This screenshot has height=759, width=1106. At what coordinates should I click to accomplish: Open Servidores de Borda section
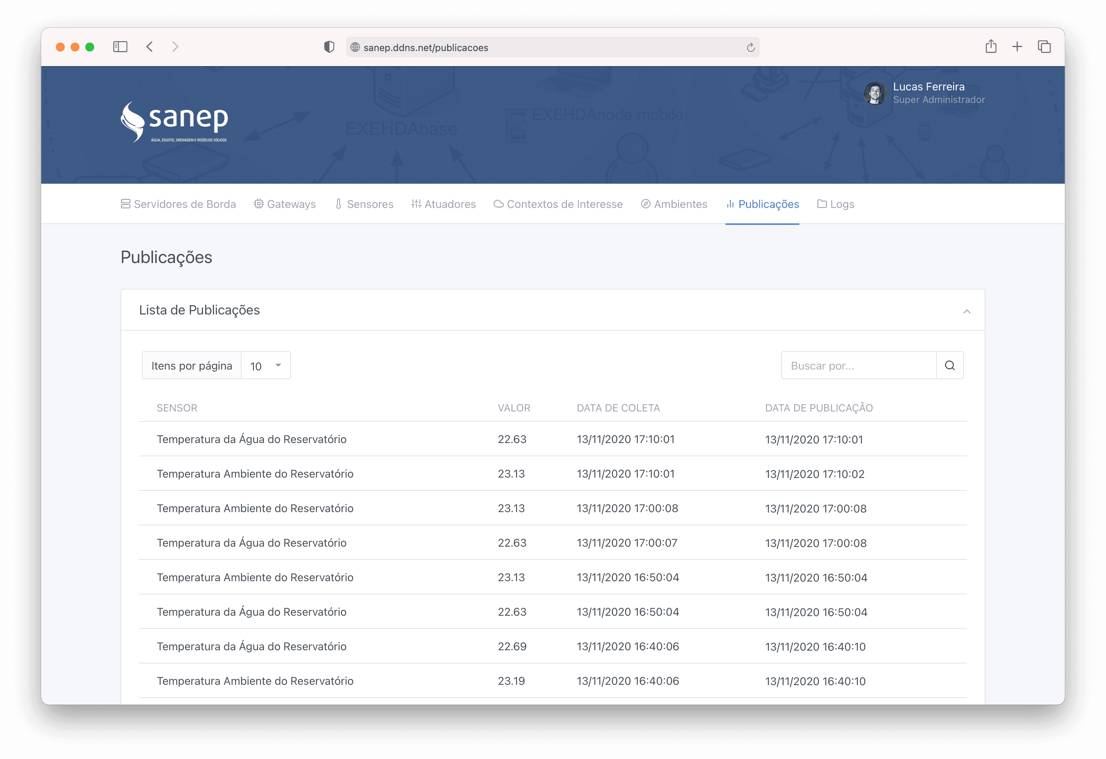pos(178,204)
